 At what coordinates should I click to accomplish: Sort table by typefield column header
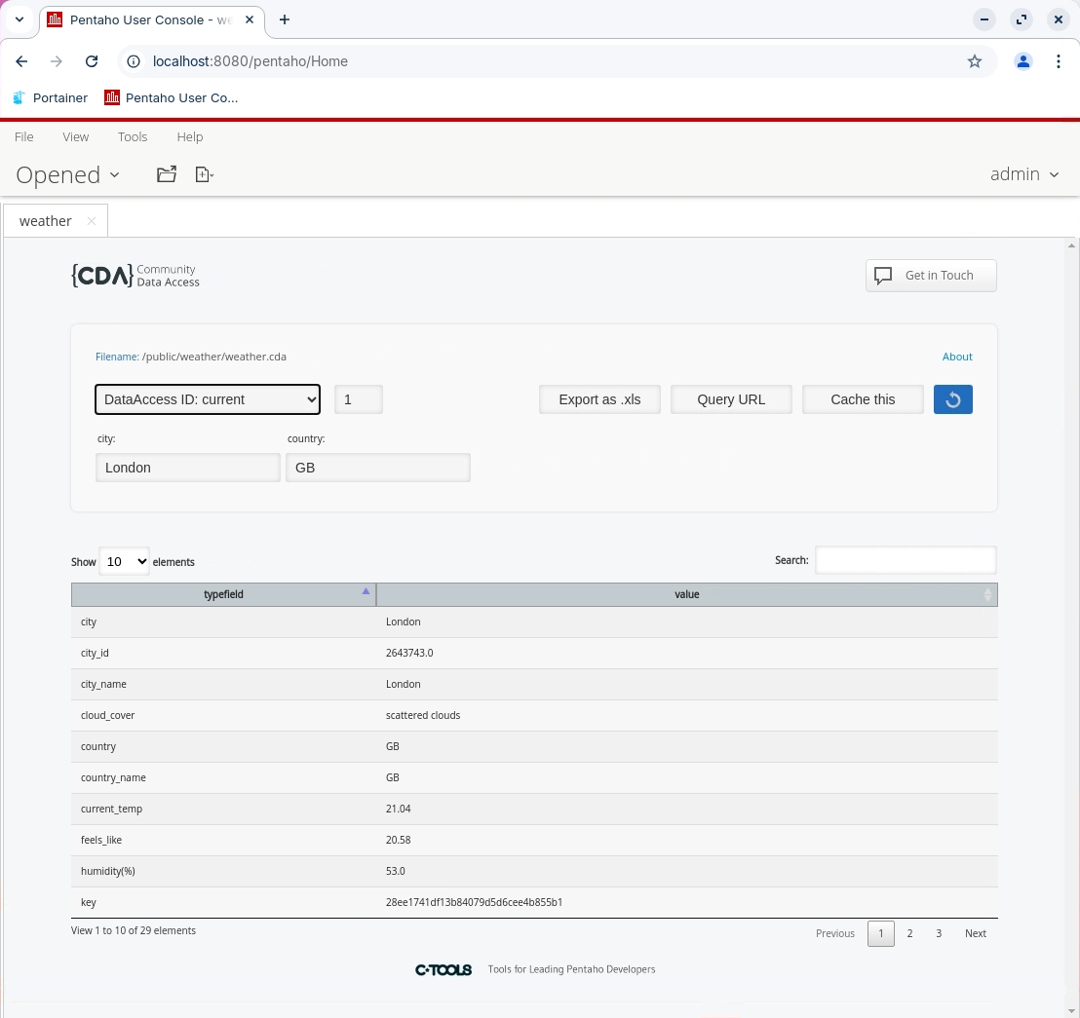(223, 594)
